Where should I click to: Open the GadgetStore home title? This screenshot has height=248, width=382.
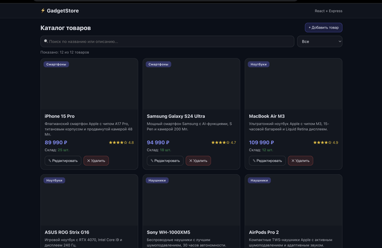(63, 11)
